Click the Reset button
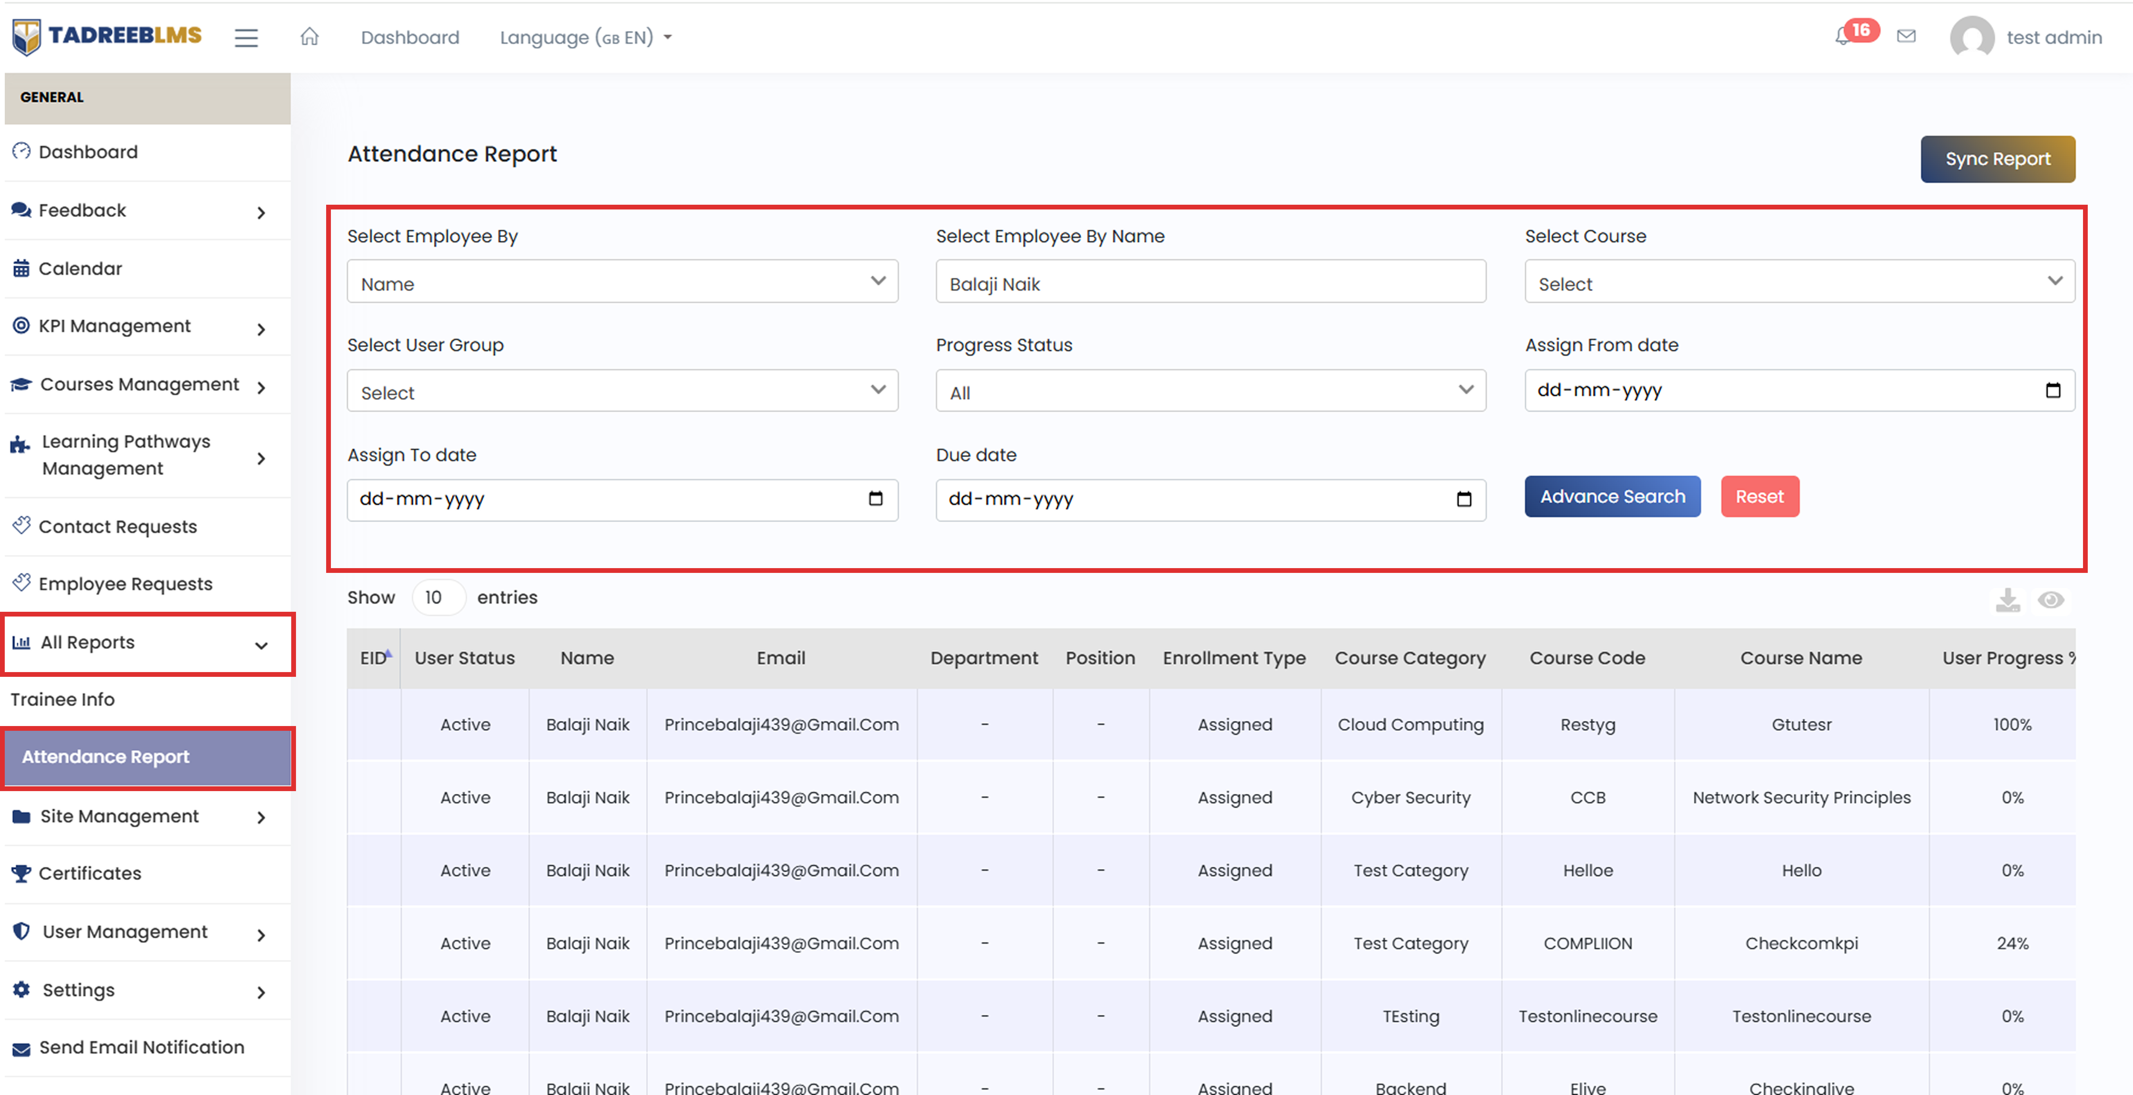The width and height of the screenshot is (2133, 1095). tap(1760, 496)
